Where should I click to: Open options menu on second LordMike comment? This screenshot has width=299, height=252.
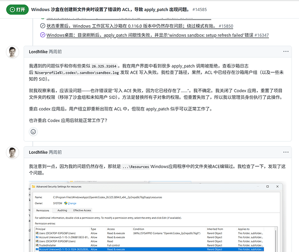[285, 152]
